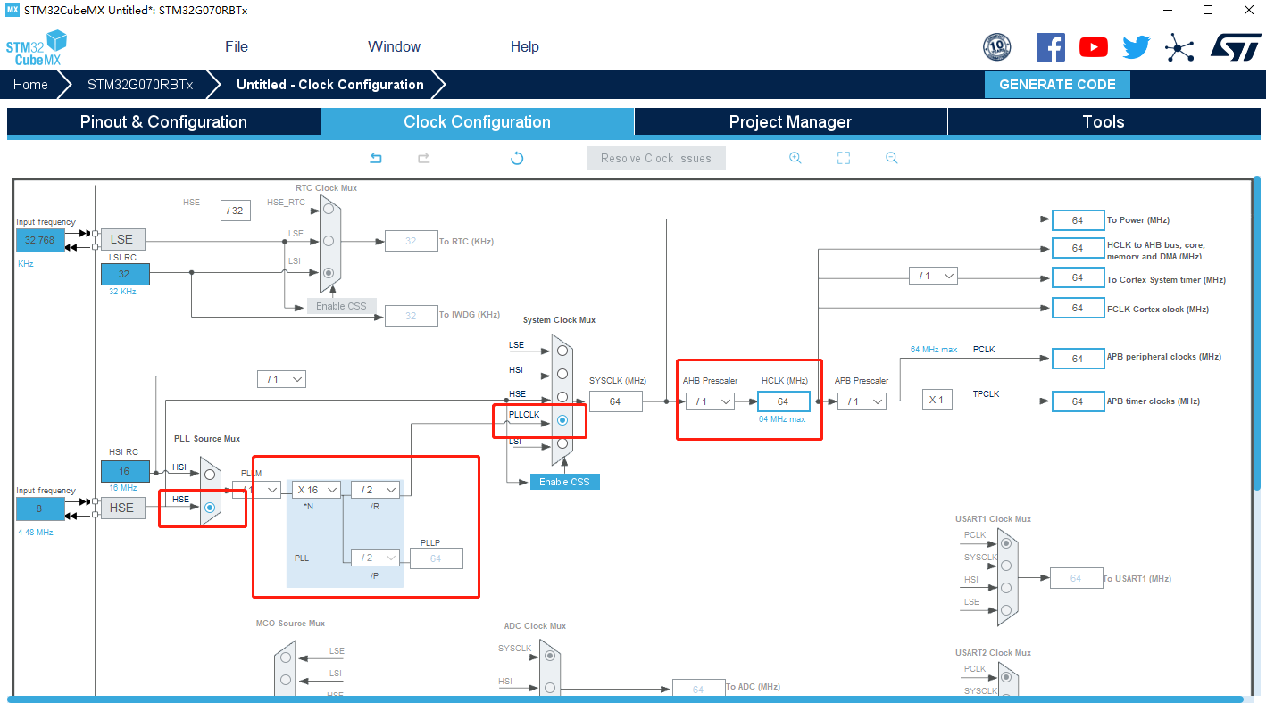Click the HSE oscillator block
Viewport: 1266px width, 711px height.
(122, 508)
